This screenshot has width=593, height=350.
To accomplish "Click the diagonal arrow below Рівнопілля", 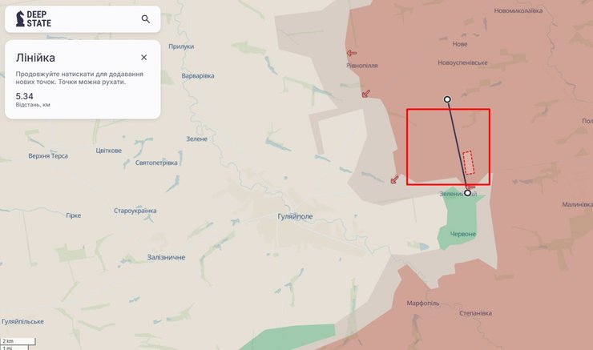I will coord(365,94).
